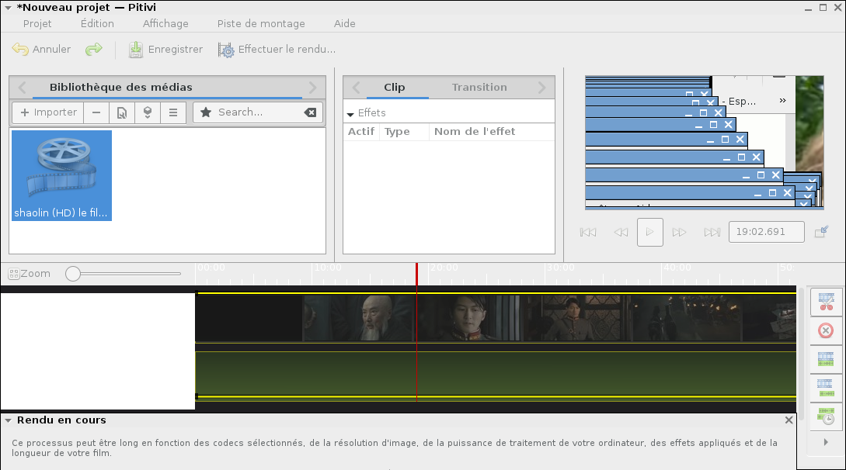Select the split clip scissors tool
Image resolution: width=846 pixels, height=470 pixels.
[x=826, y=302]
